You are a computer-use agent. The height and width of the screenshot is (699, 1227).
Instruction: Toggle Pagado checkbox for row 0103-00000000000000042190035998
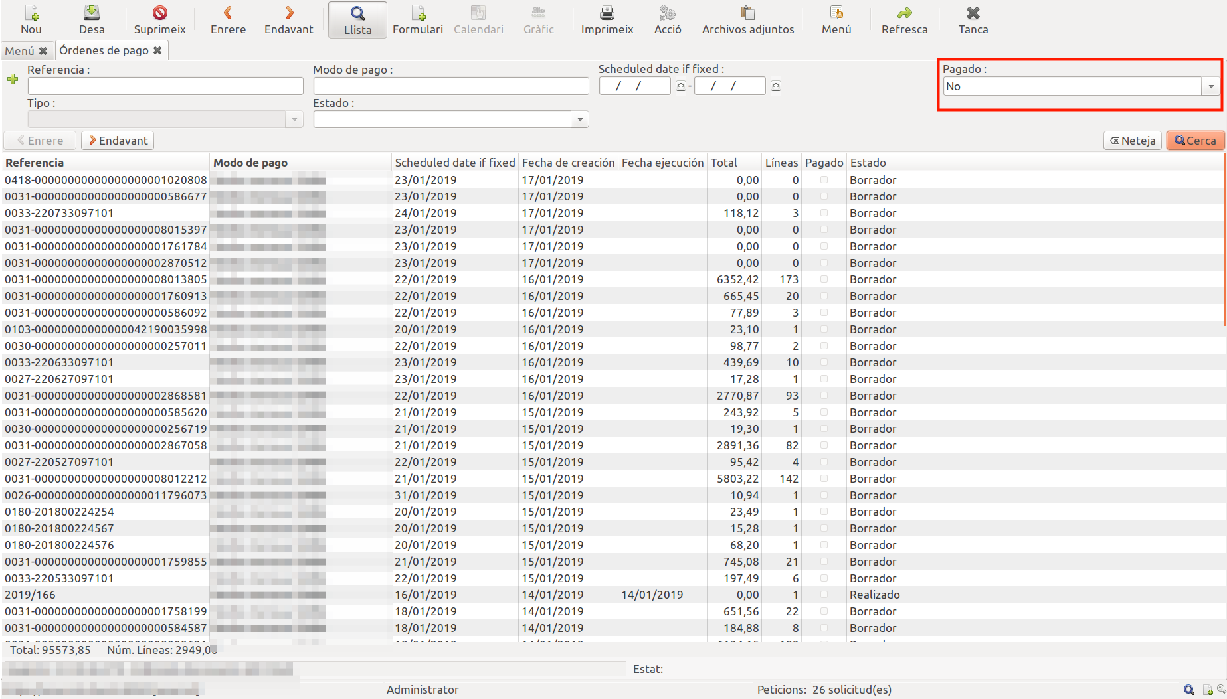click(824, 329)
